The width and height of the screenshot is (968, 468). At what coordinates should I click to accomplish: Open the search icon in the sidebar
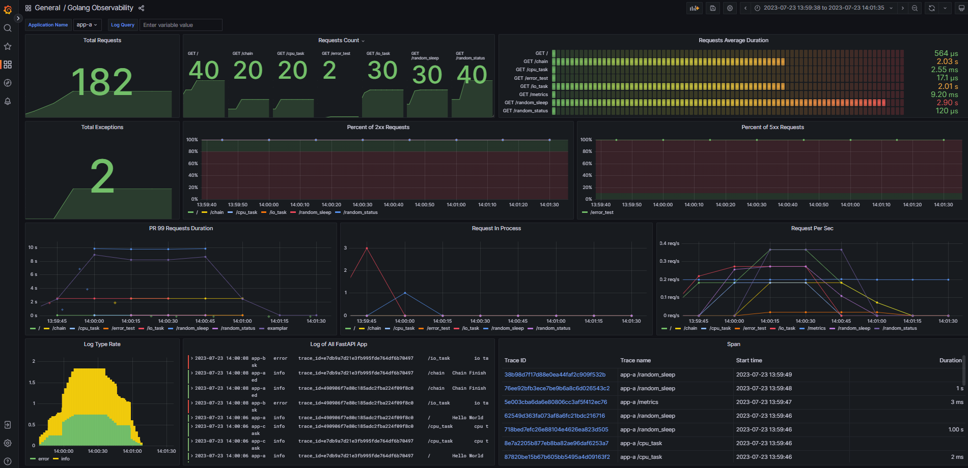click(x=8, y=28)
